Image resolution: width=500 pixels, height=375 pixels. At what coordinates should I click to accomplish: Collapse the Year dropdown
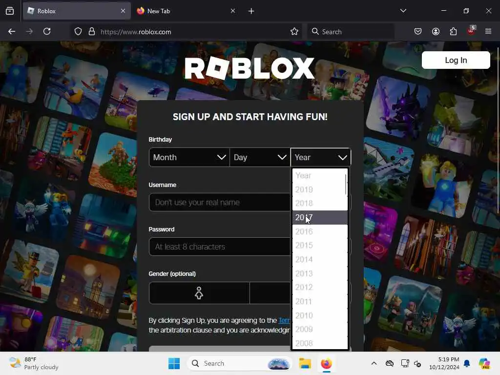click(x=321, y=157)
